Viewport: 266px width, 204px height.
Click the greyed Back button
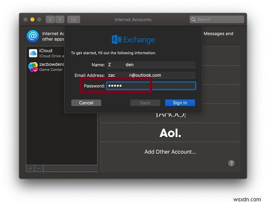[145, 103]
